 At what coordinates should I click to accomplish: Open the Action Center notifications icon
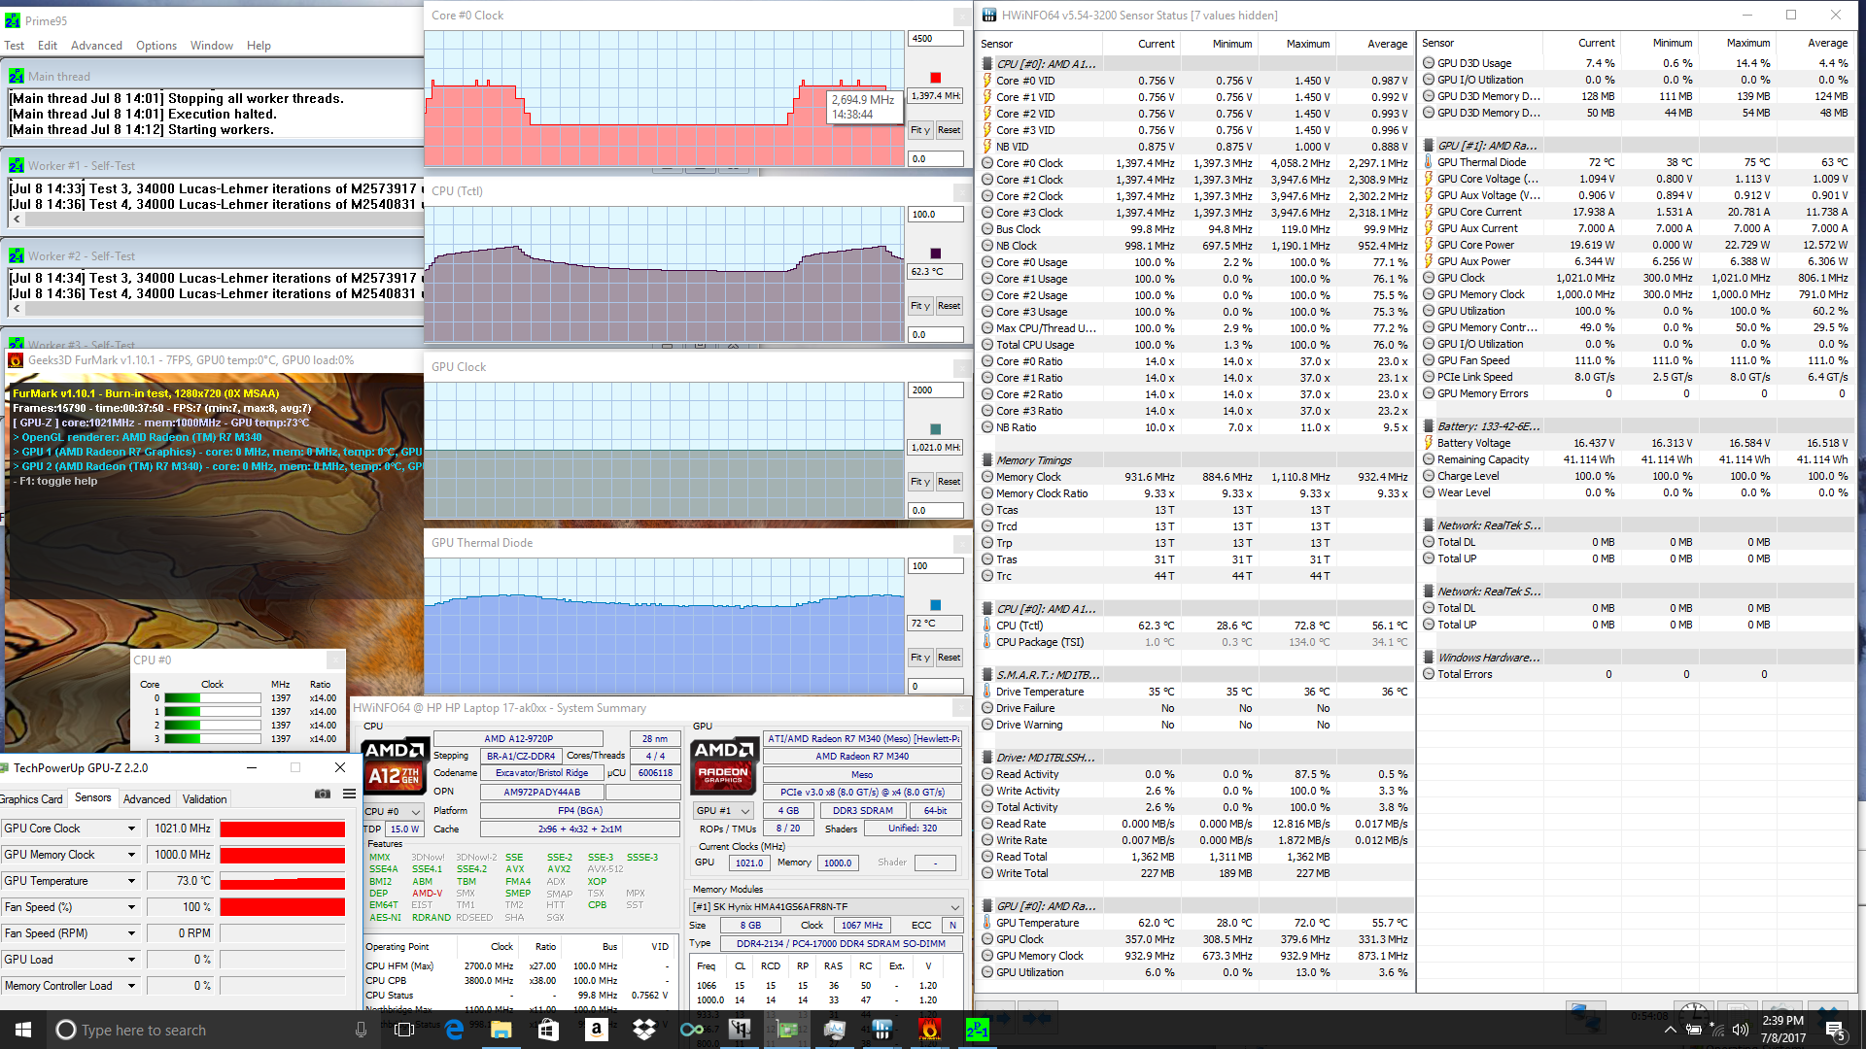pos(1836,1030)
